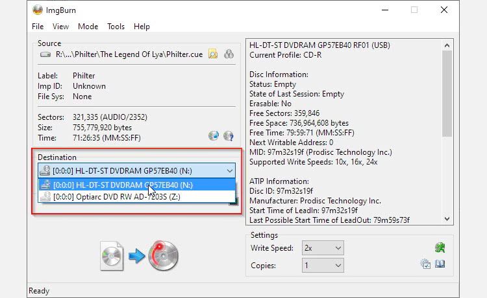The width and height of the screenshot is (487, 298).
Task: Click the 'Current Profile: CD-R' line
Action: pyautogui.click(x=286, y=55)
